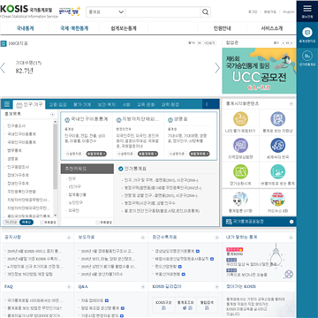Show next indicator with right arrow
Viewport: 318px width, 318px height.
[x=217, y=68]
